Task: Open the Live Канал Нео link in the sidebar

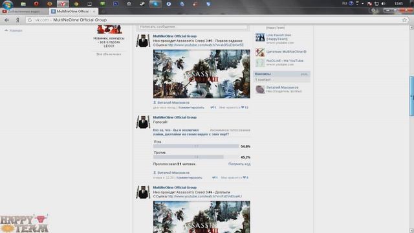Action: [279, 37]
